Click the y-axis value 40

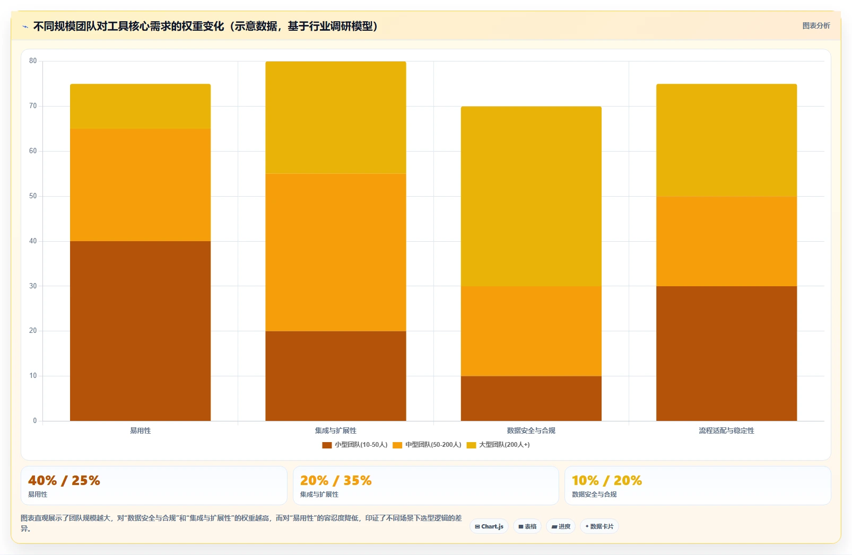coord(33,241)
